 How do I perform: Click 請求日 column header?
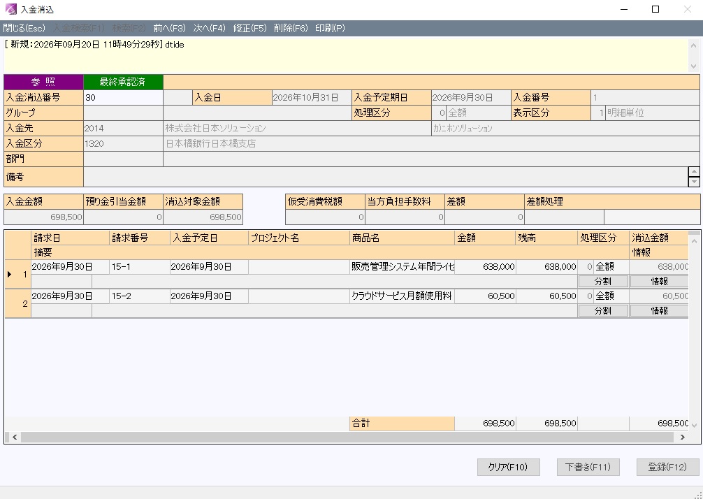click(71, 238)
